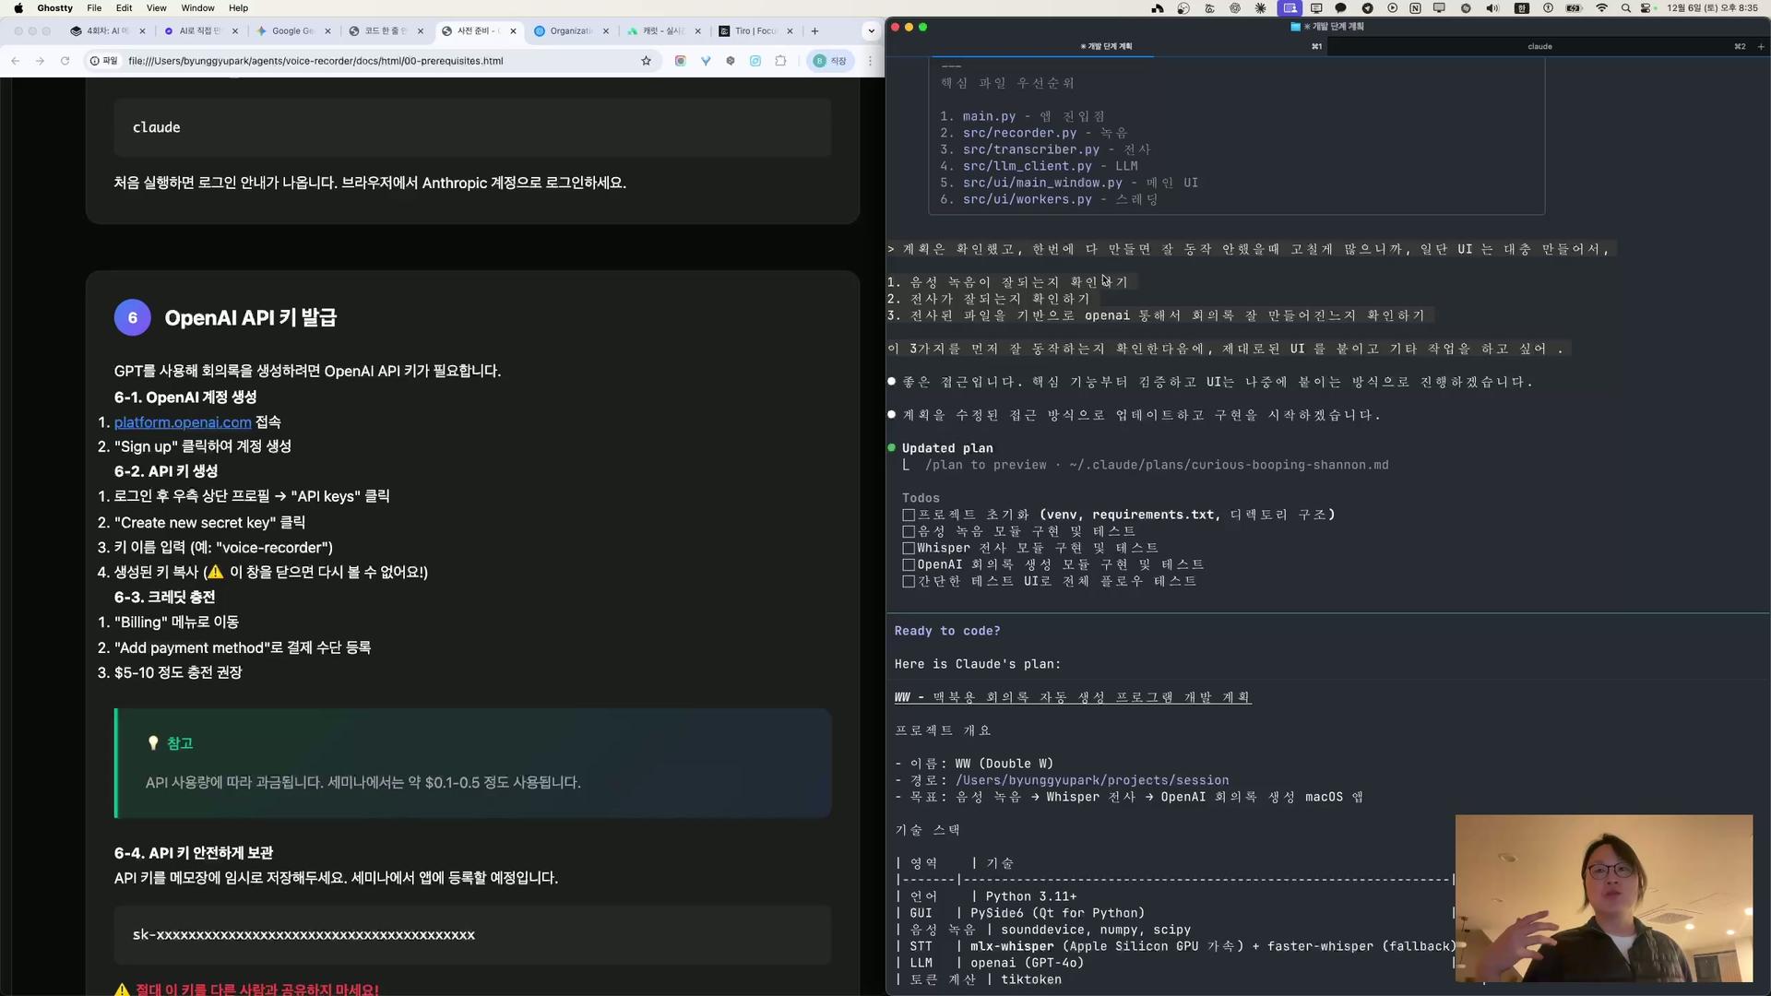The width and height of the screenshot is (1771, 996).
Task: Click the Spotlight search magnifier
Action: pos(1625,8)
